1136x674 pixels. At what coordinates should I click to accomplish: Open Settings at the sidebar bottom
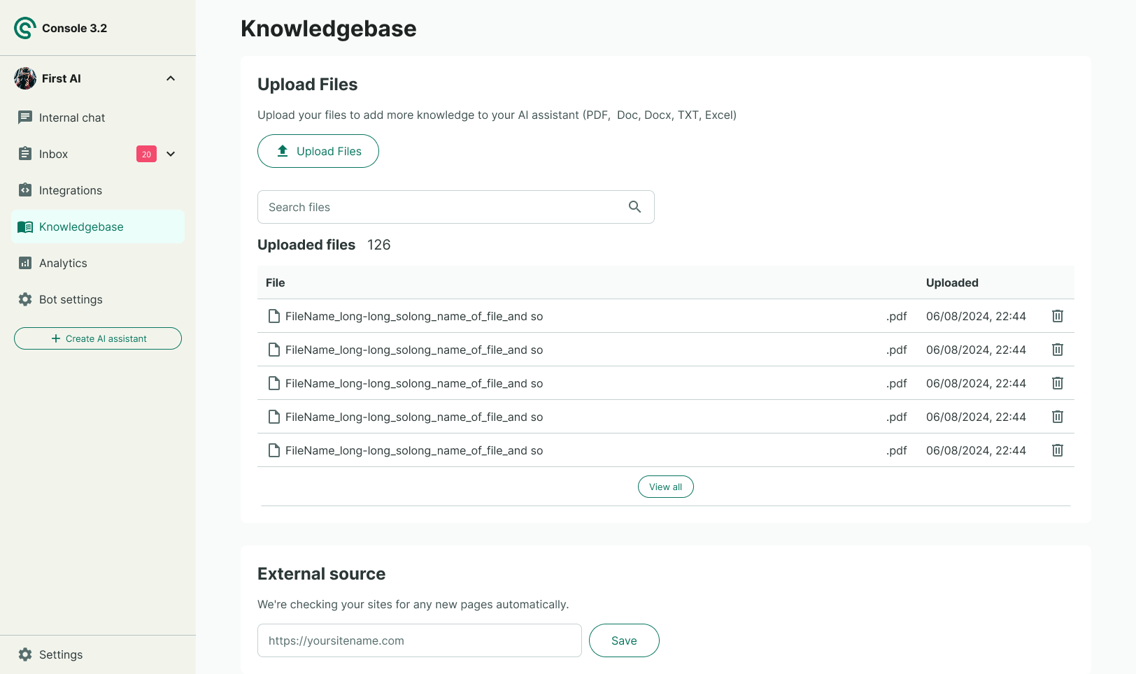pos(60,654)
